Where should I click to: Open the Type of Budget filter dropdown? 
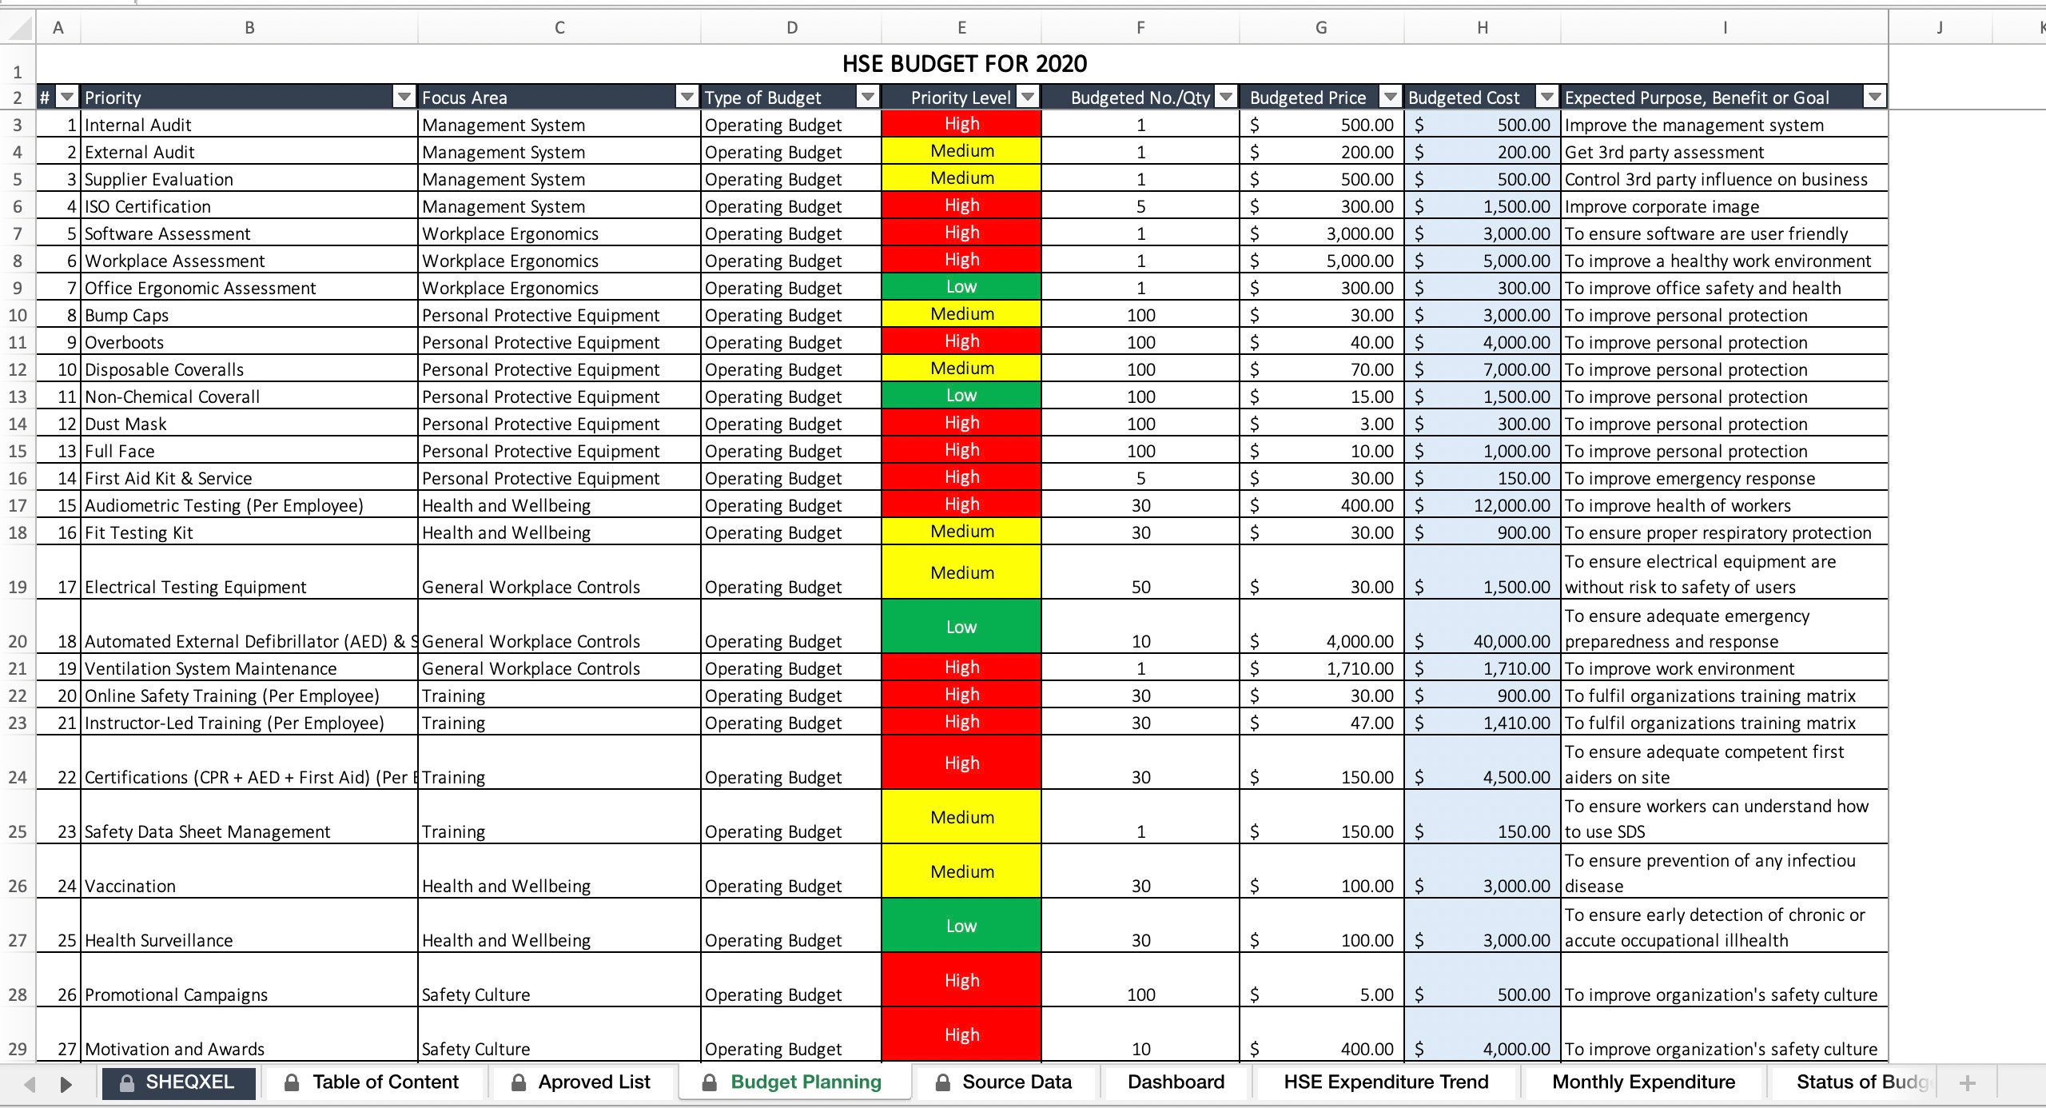click(868, 97)
